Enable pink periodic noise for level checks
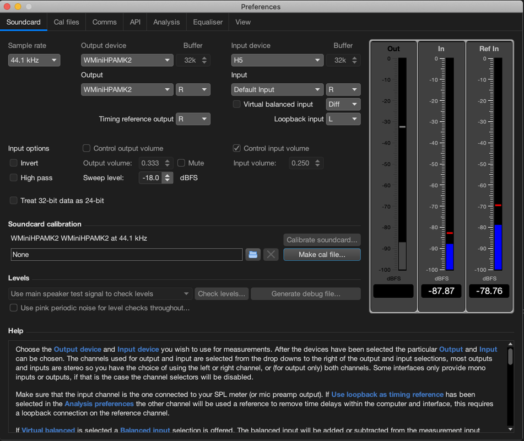Viewport: 524px width, 441px height. click(x=14, y=308)
